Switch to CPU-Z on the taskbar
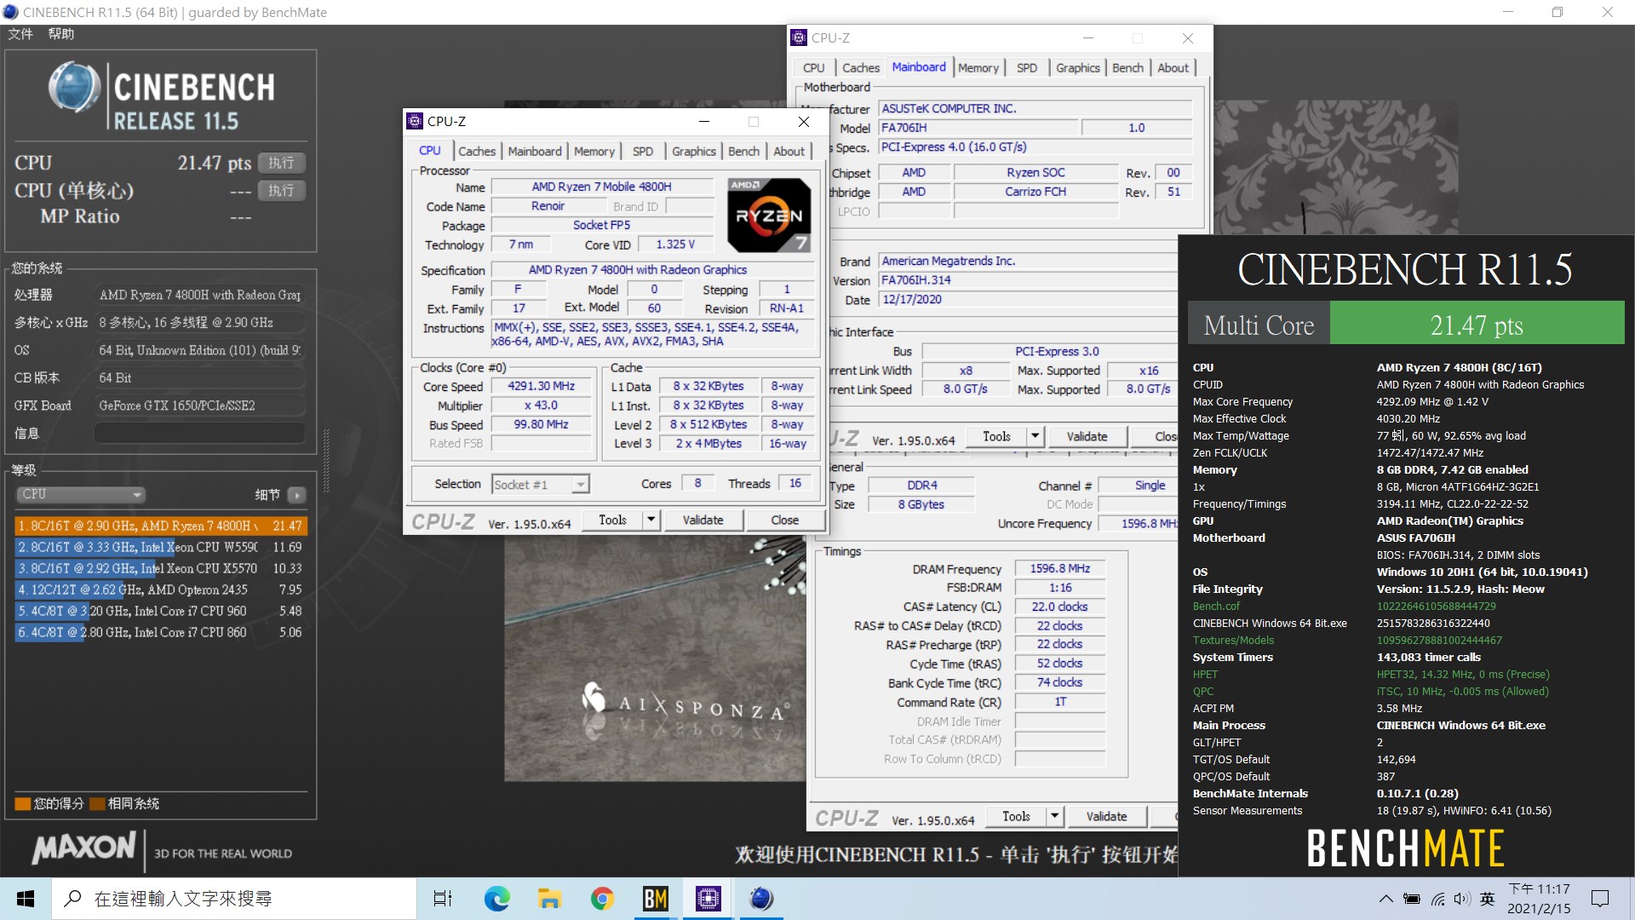 pyautogui.click(x=708, y=899)
